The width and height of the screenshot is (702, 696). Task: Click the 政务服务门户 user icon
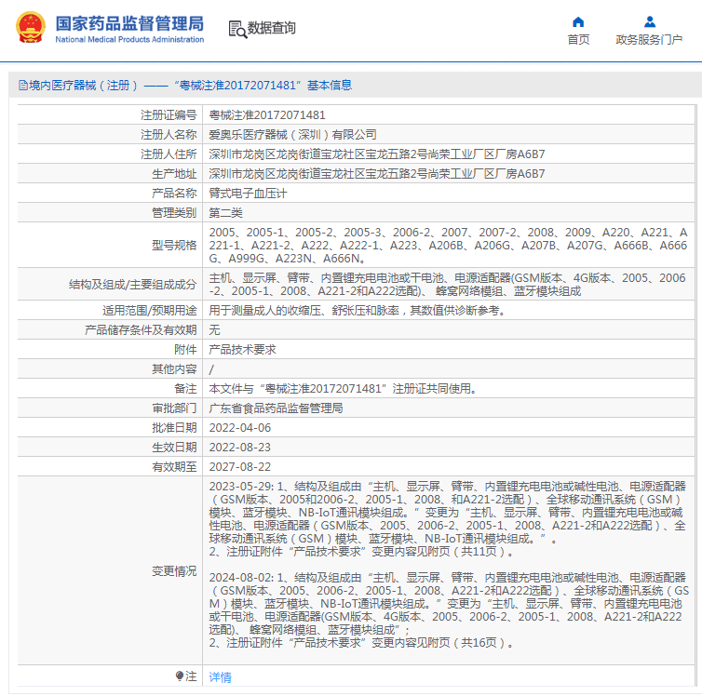click(650, 22)
